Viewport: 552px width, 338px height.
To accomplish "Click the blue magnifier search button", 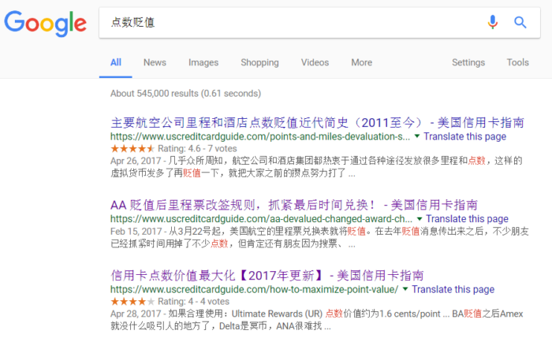I will tap(520, 23).
